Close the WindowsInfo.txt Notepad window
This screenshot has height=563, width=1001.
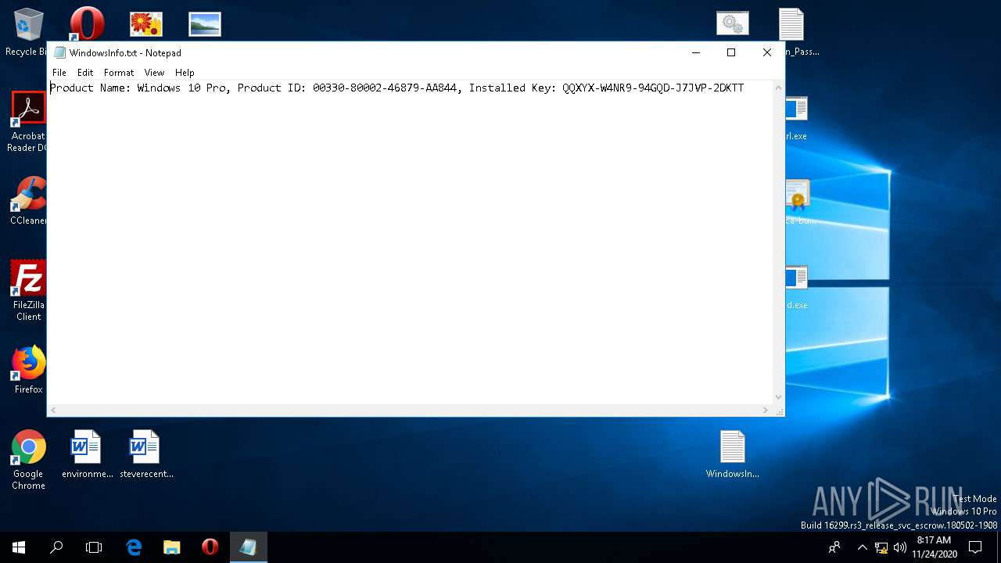click(x=767, y=52)
